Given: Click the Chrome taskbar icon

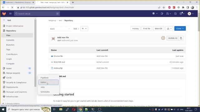Looking at the screenshot, I should point(80,109).
